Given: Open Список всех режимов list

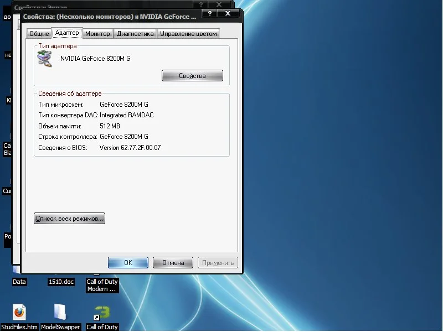Looking at the screenshot, I should [x=69, y=219].
